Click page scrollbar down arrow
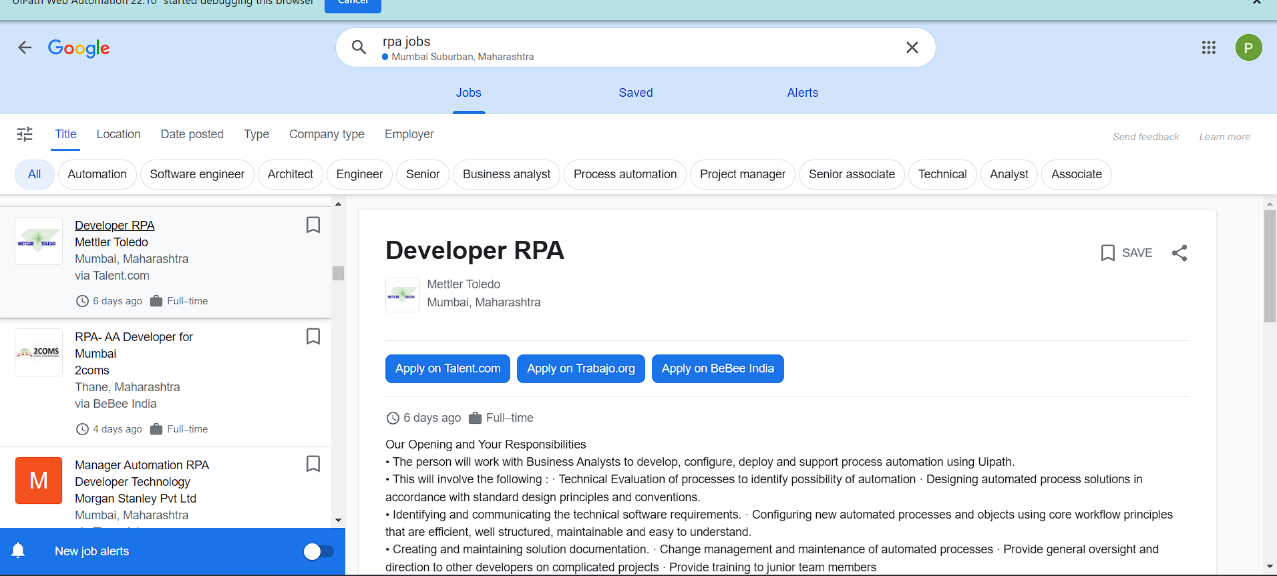 tap(1270, 567)
